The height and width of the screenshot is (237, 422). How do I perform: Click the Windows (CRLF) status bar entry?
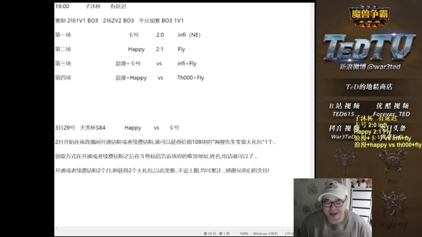265,233
